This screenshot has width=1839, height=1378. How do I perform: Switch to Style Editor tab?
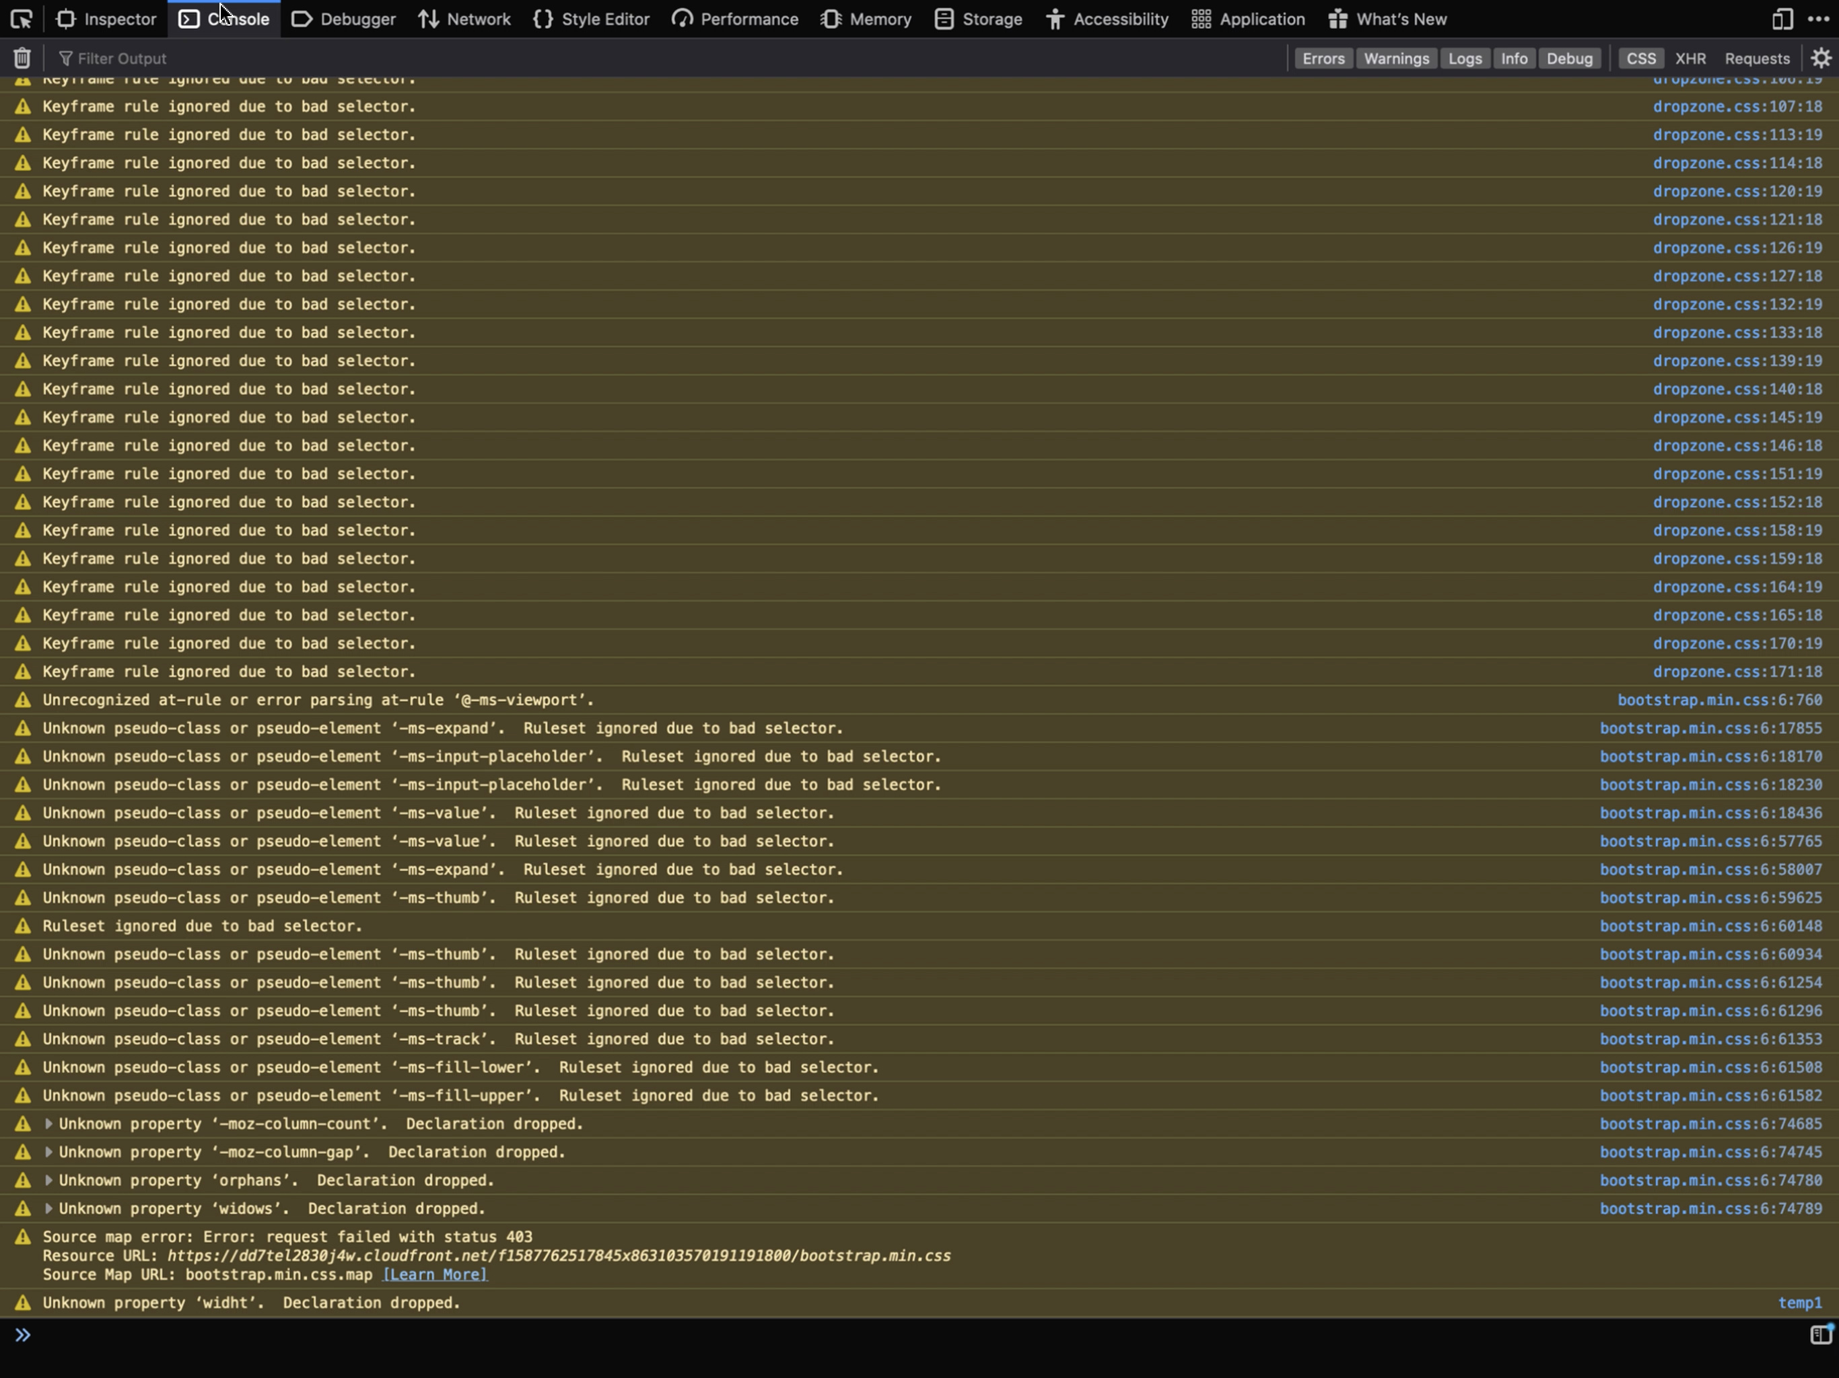tap(591, 18)
